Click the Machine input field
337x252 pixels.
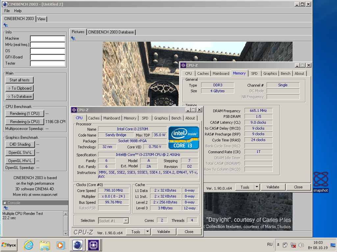pyautogui.click(x=47, y=38)
